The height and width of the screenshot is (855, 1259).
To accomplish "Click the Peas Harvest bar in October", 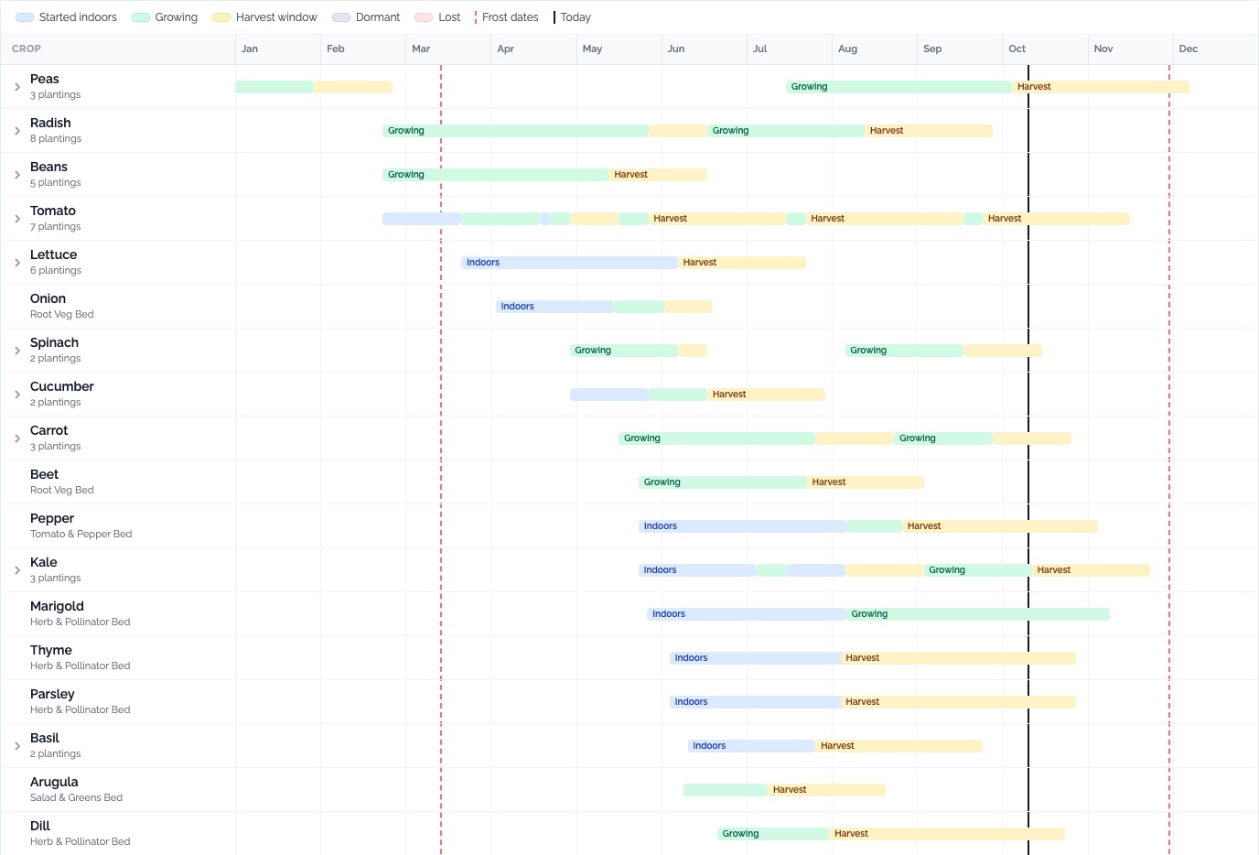I will tap(1101, 87).
